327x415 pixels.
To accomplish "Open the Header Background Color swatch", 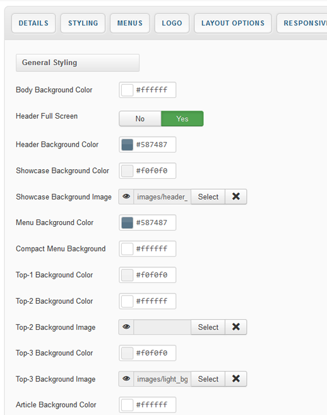I will (128, 145).
